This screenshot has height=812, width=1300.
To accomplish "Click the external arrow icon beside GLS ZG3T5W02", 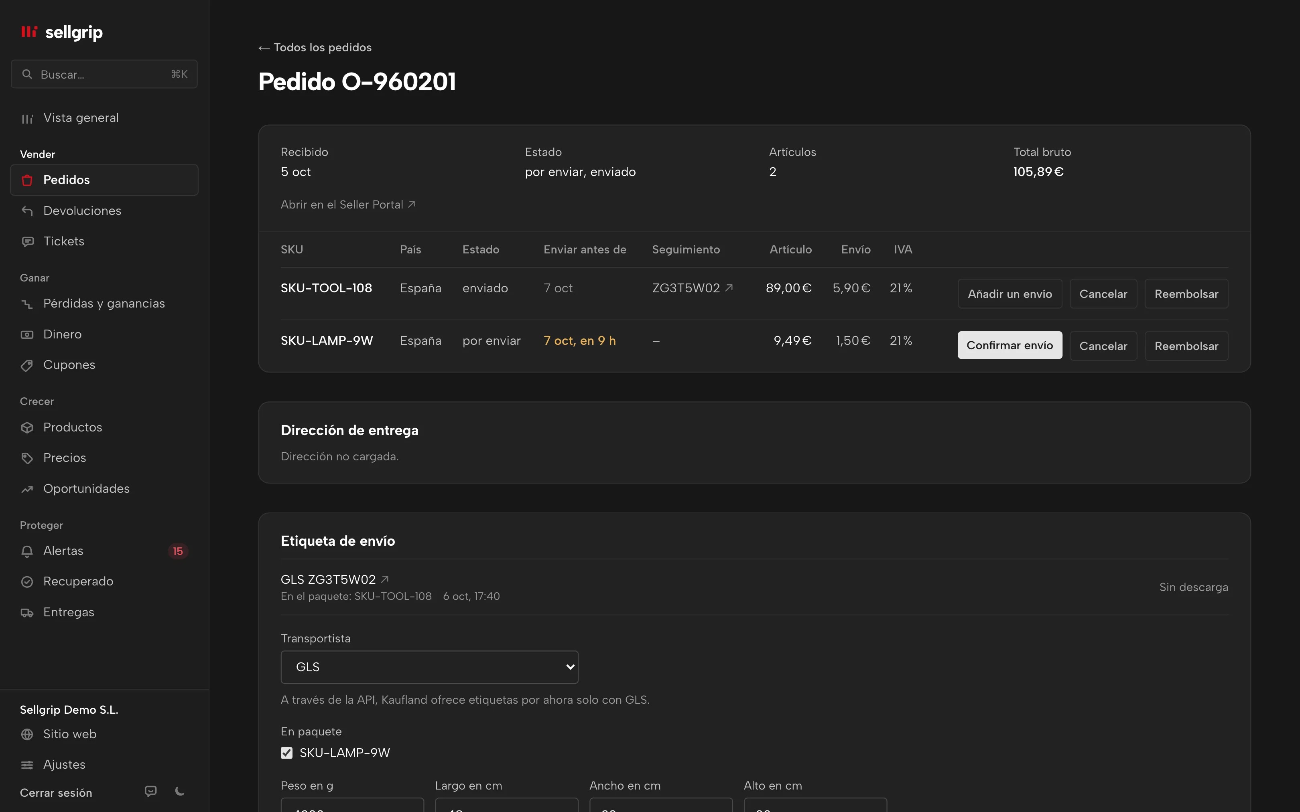I will pos(385,579).
